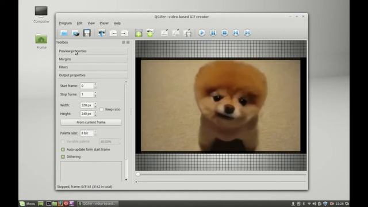Collapse the Output properties section
The height and width of the screenshot is (207, 368).
tap(93, 75)
